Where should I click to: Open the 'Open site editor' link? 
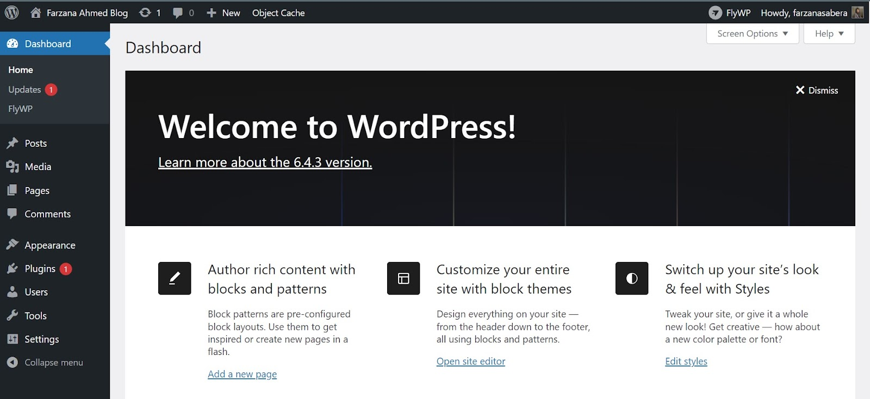coord(471,361)
